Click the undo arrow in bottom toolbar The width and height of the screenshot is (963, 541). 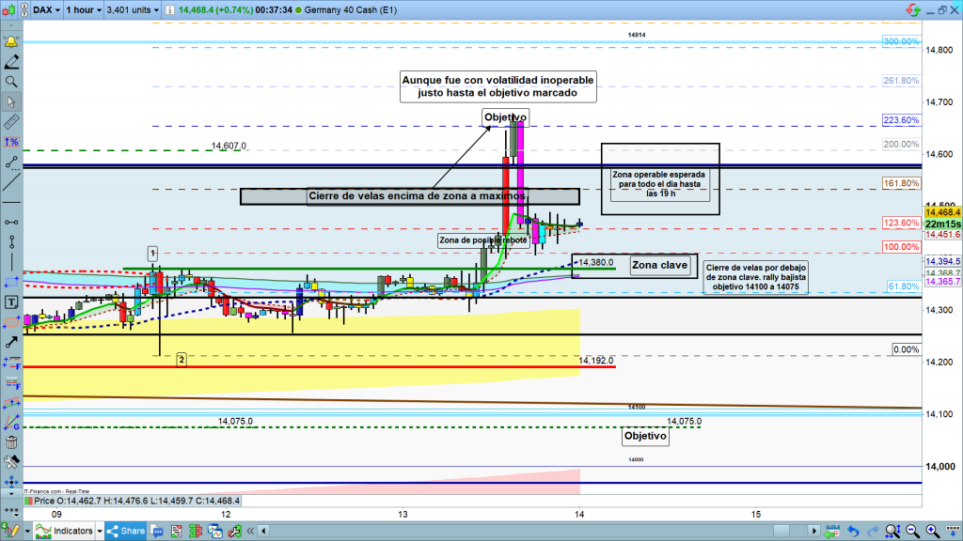[x=851, y=532]
